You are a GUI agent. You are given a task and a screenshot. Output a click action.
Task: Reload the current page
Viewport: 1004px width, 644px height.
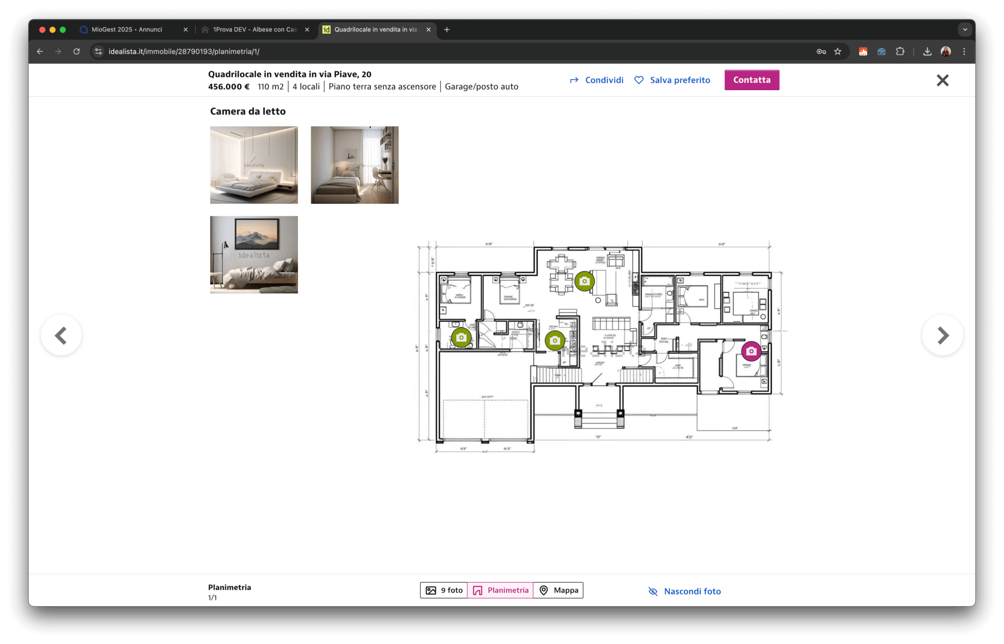[x=77, y=51]
